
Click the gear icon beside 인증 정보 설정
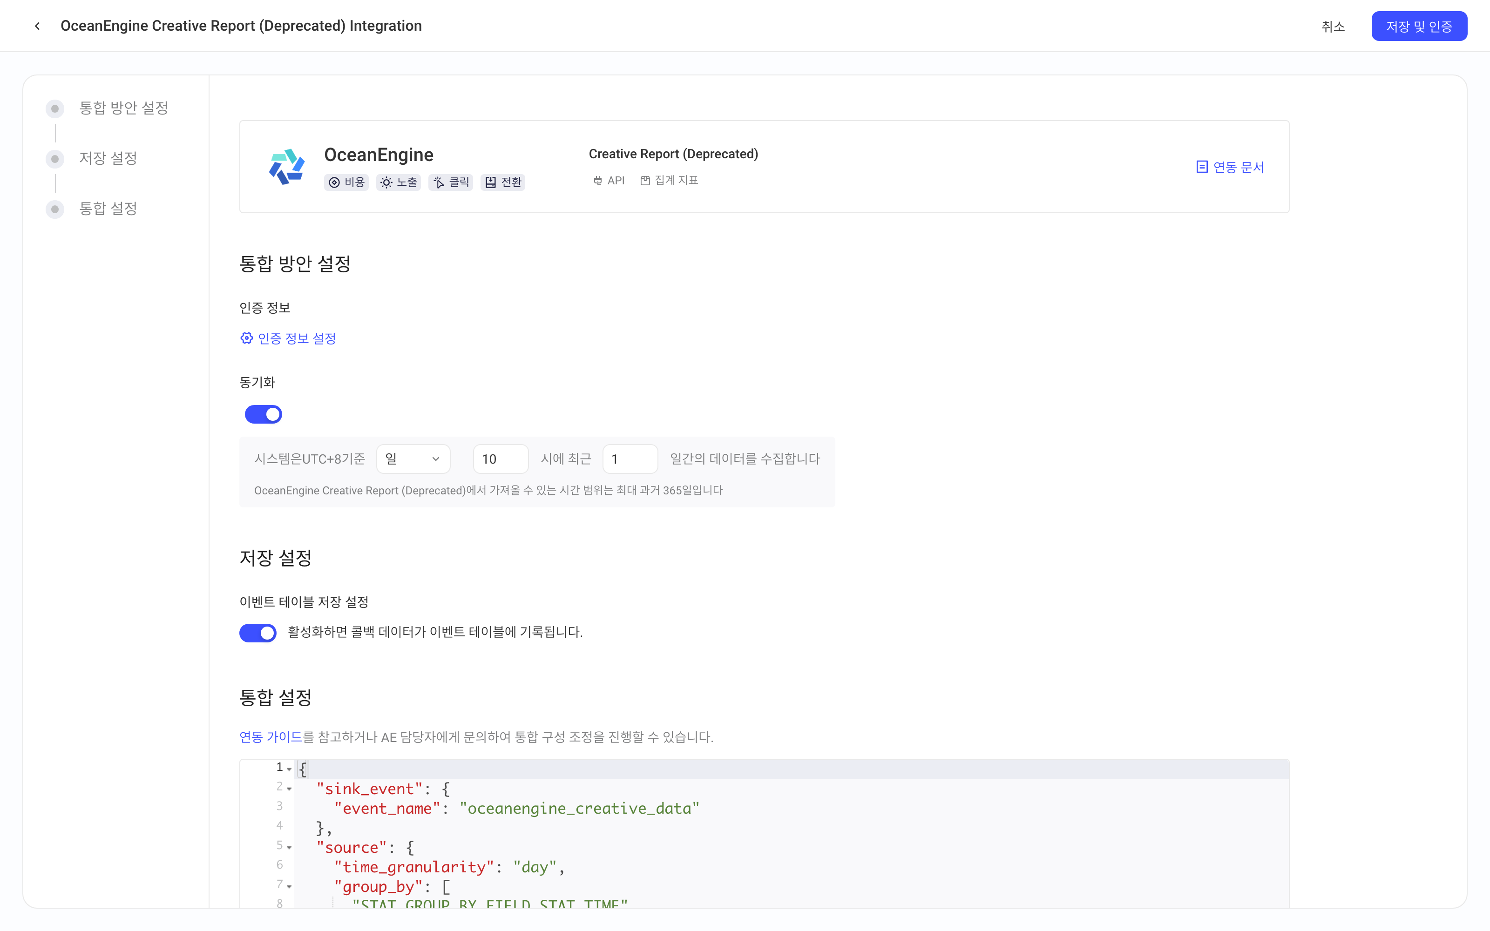(x=246, y=338)
